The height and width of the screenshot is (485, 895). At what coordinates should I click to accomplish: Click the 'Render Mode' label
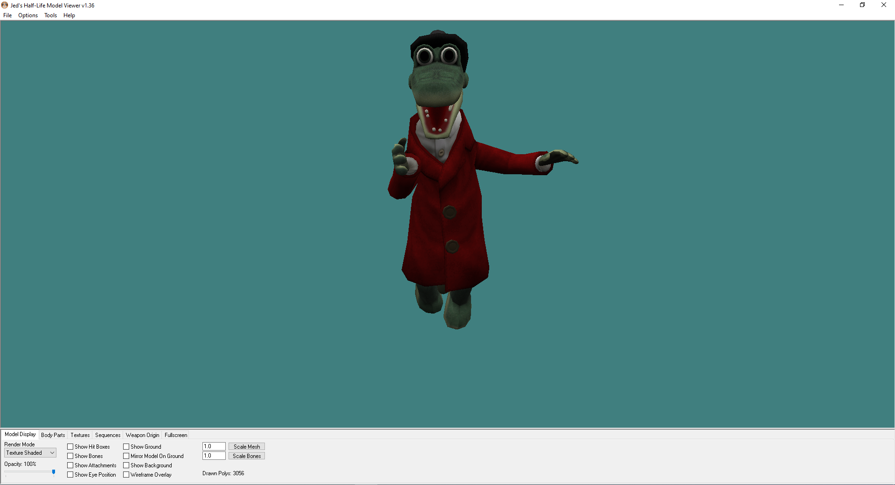pos(20,444)
